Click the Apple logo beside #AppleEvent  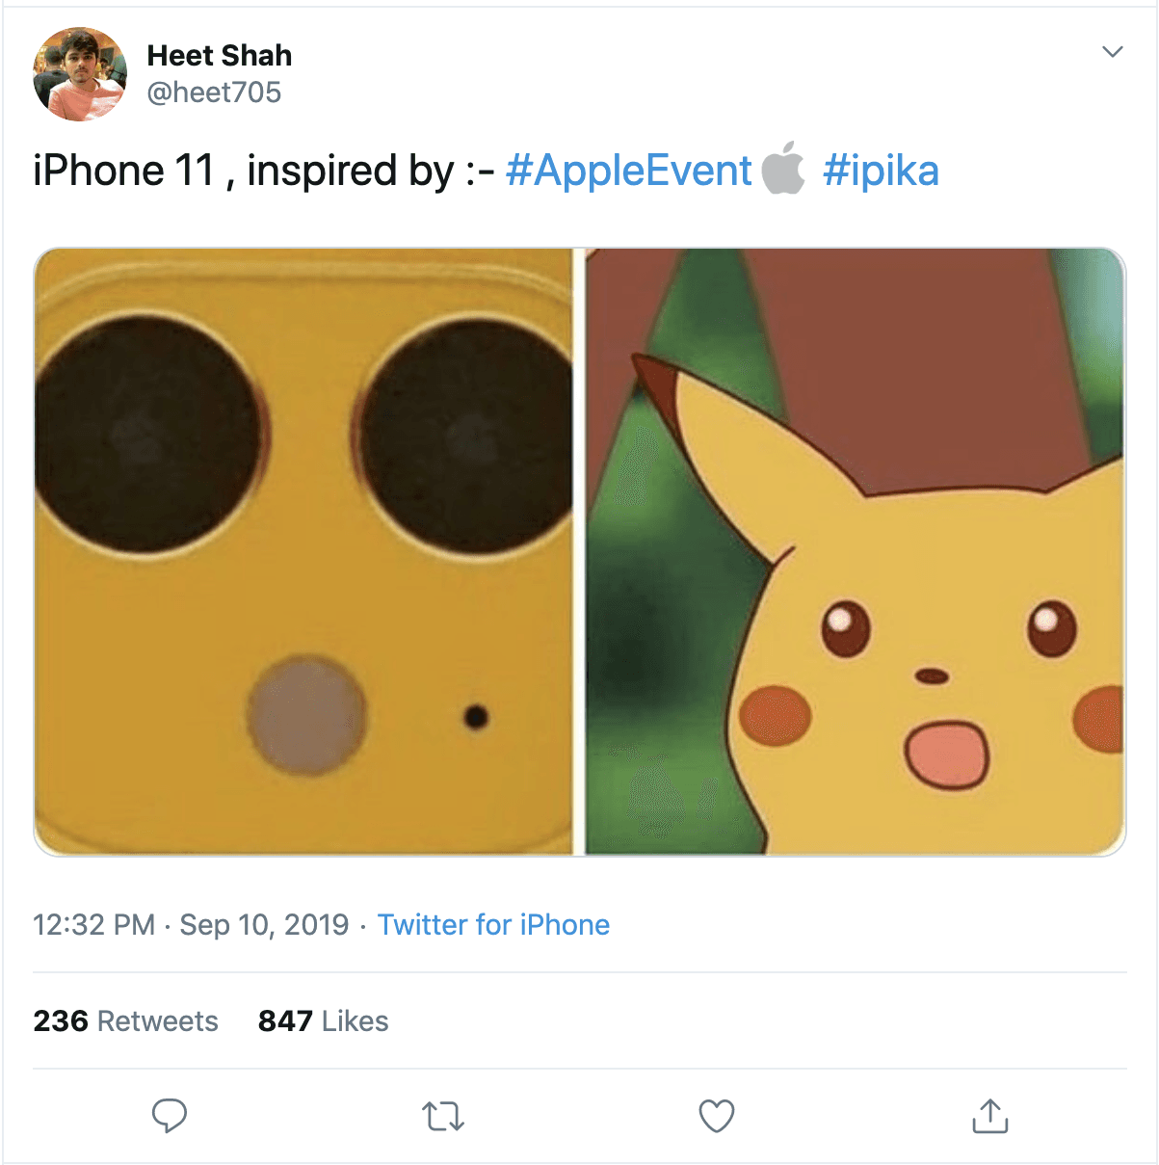point(783,169)
